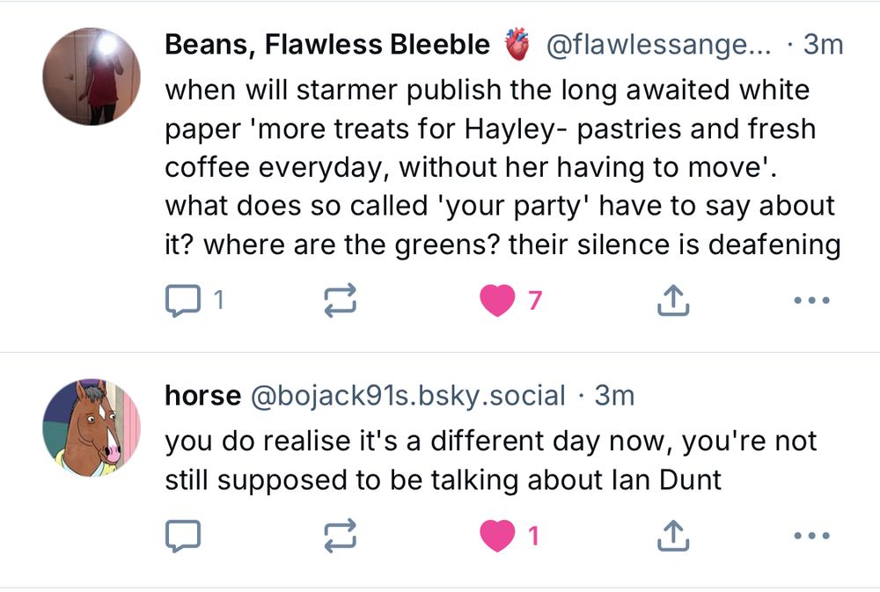The height and width of the screenshot is (592, 880).
Task: Open the 3m timestamp on horse's post
Action: pos(614,396)
